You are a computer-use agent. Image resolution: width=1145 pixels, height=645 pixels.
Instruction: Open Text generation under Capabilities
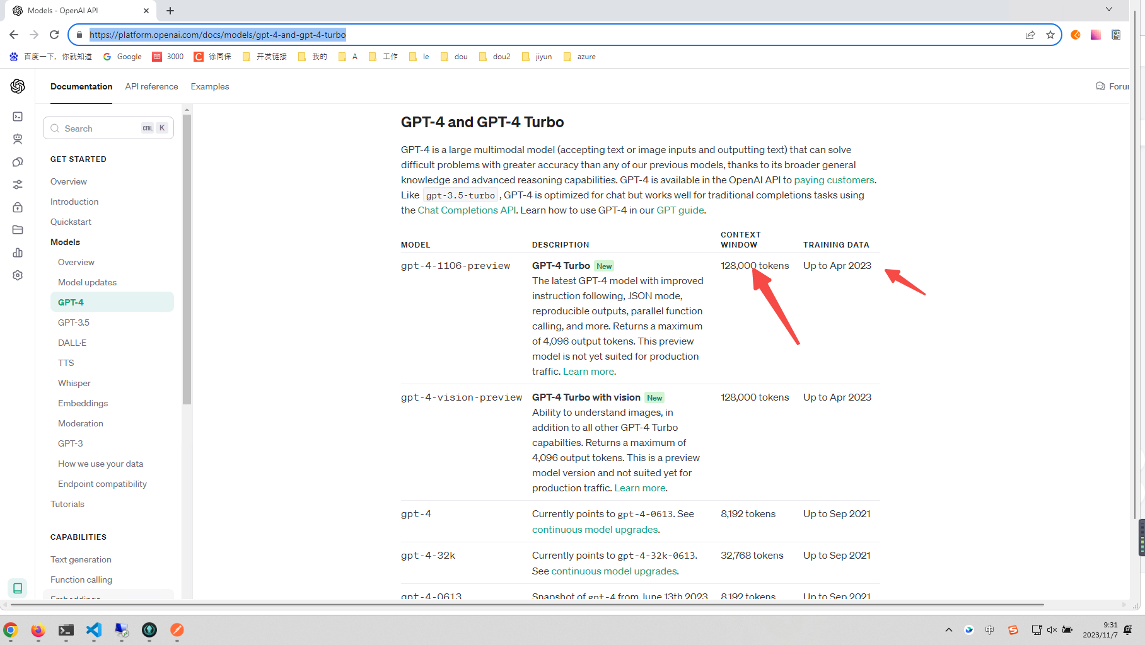point(81,559)
